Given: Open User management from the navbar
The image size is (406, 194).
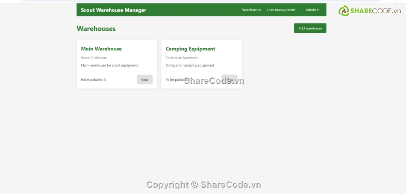Looking at the screenshot, I should pos(281,10).
